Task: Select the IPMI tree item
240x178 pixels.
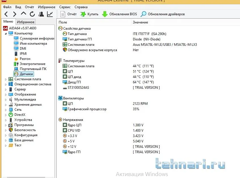Action: pyautogui.click(x=20, y=54)
